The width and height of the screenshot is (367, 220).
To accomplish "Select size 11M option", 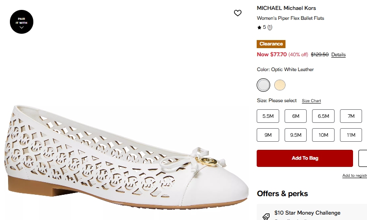I will (x=351, y=135).
